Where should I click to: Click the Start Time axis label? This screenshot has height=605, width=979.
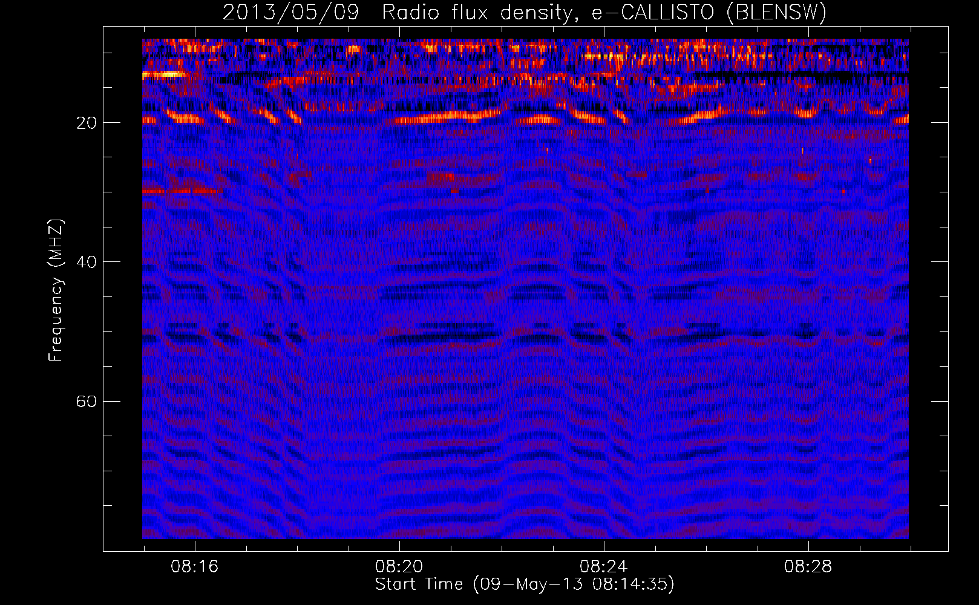click(525, 584)
